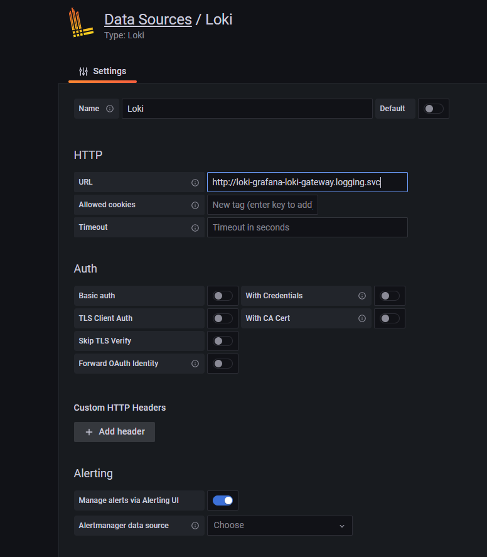Click the With CA Cert info icon
487x557 pixels.
(362, 318)
